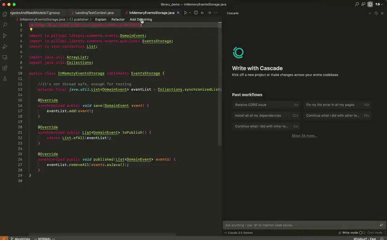This screenshot has width=387, height=240.
Task: Click the title bar search magnifier icon
Action: pyautogui.click(x=357, y=4)
